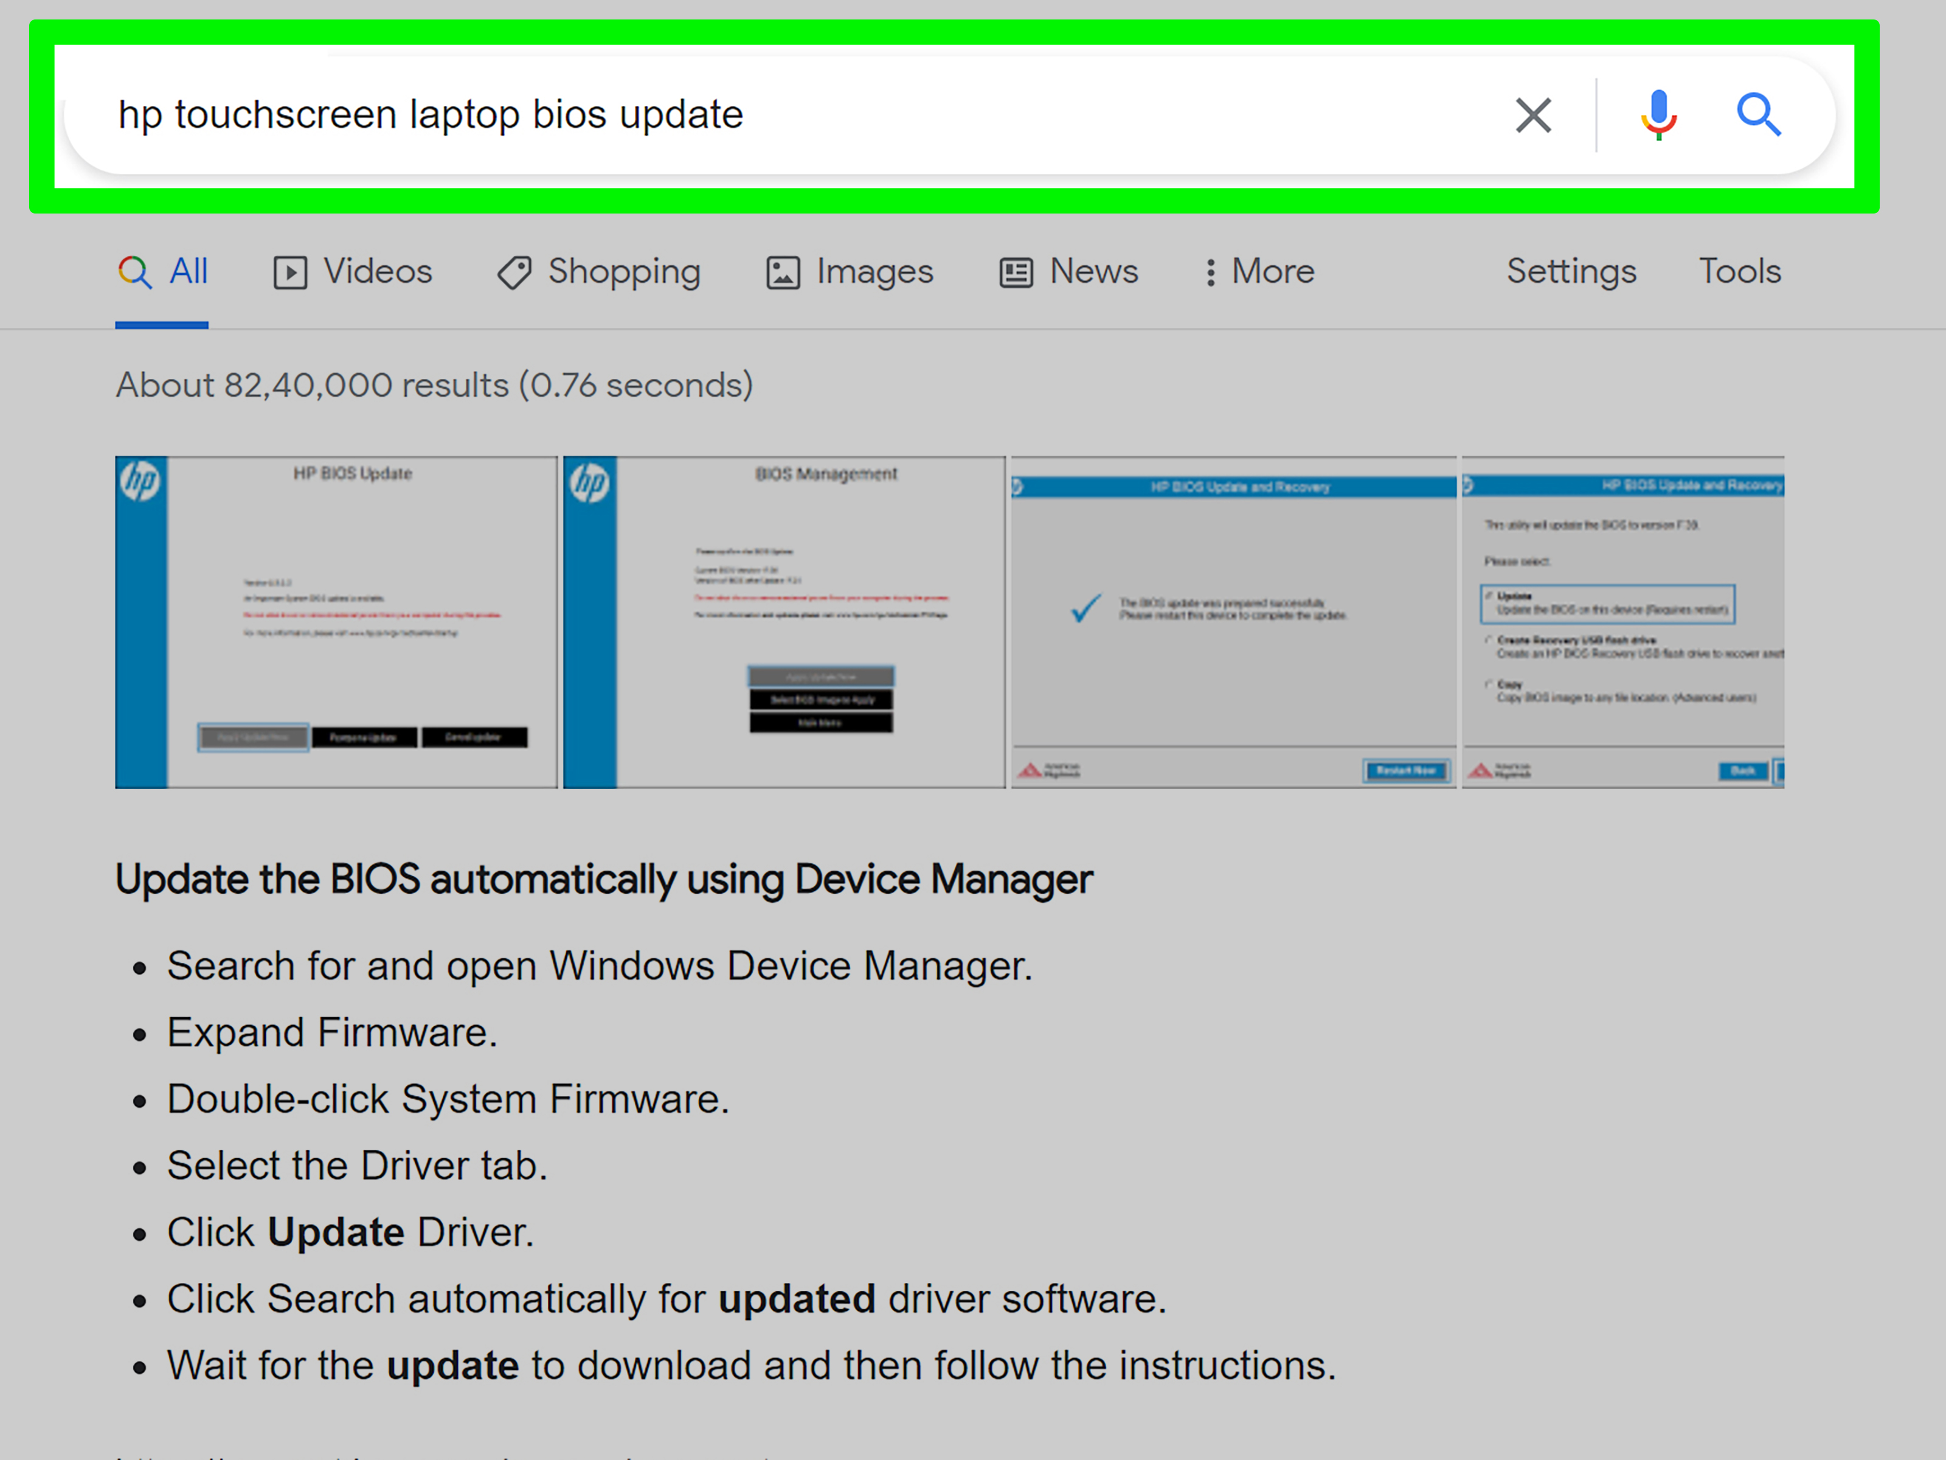Screen dimensions: 1946x1460
Task: Open the Restart Now recovery thumbnail
Action: pyautogui.click(x=1233, y=621)
